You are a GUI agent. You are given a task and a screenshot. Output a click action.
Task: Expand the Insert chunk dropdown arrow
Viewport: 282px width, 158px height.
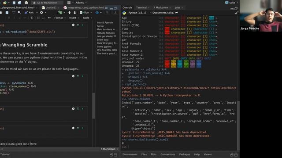point(64,13)
